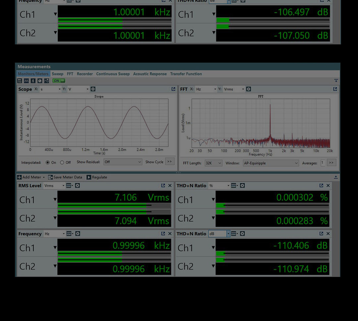Open THD+N Ratio % meter settings gear
358x321 pixels.
tap(242, 186)
